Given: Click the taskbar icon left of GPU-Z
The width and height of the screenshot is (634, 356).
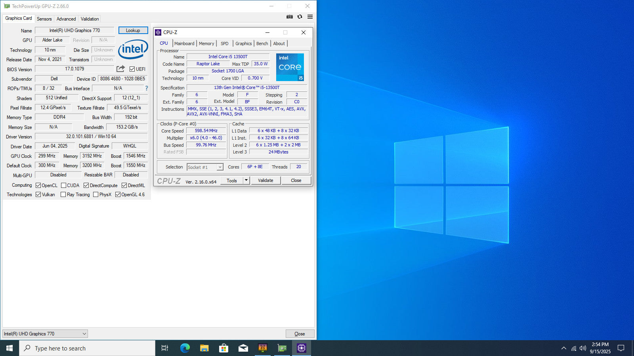Looking at the screenshot, I should pos(262,348).
